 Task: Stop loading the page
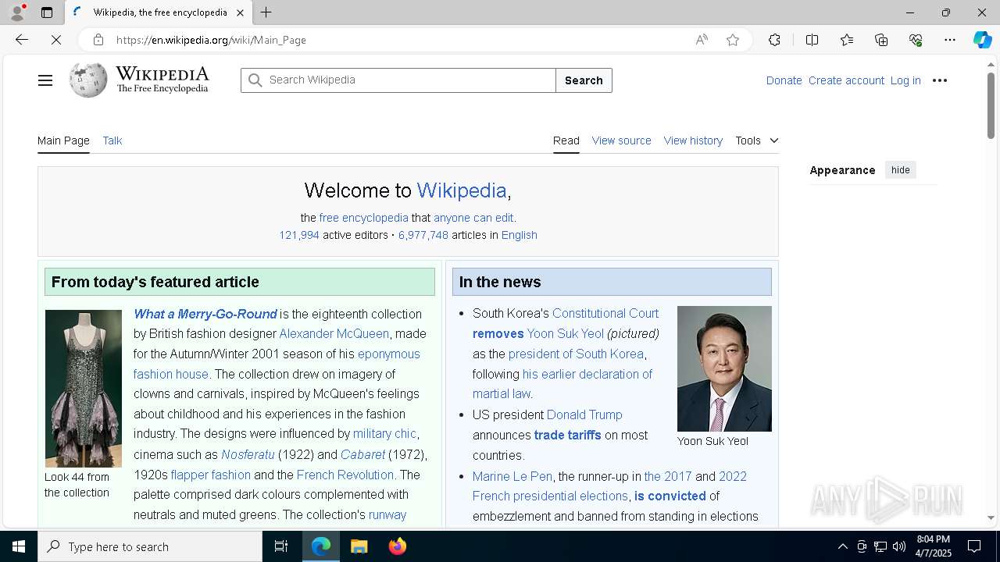click(56, 40)
